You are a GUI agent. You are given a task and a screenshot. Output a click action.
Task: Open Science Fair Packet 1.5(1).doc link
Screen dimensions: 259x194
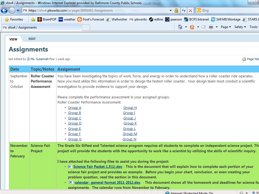98,167
